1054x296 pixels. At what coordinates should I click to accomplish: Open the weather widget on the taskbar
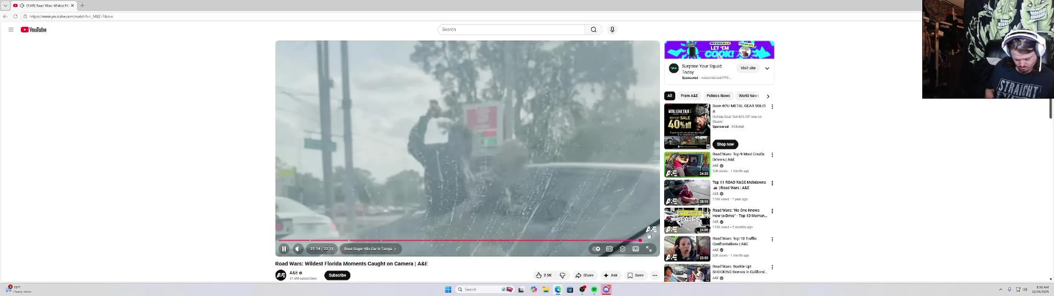coord(19,289)
